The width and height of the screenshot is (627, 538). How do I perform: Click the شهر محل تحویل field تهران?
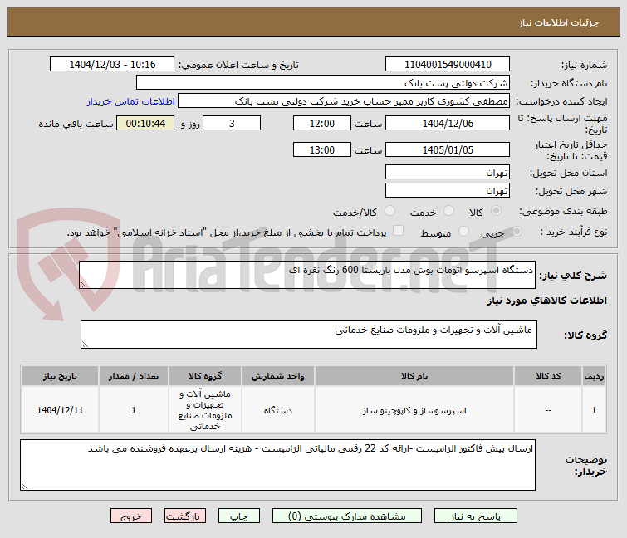point(448,191)
